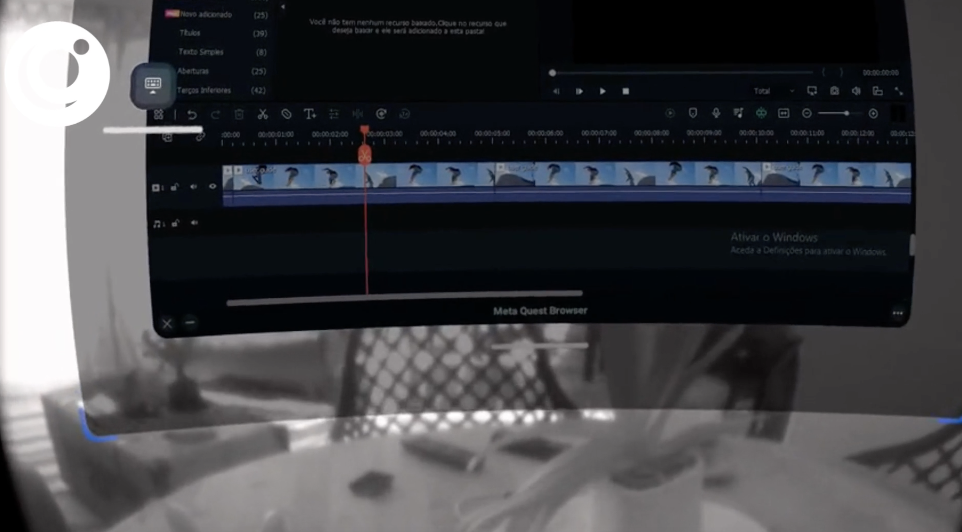The image size is (962, 532).
Task: Undo the last edit
Action: (x=192, y=114)
